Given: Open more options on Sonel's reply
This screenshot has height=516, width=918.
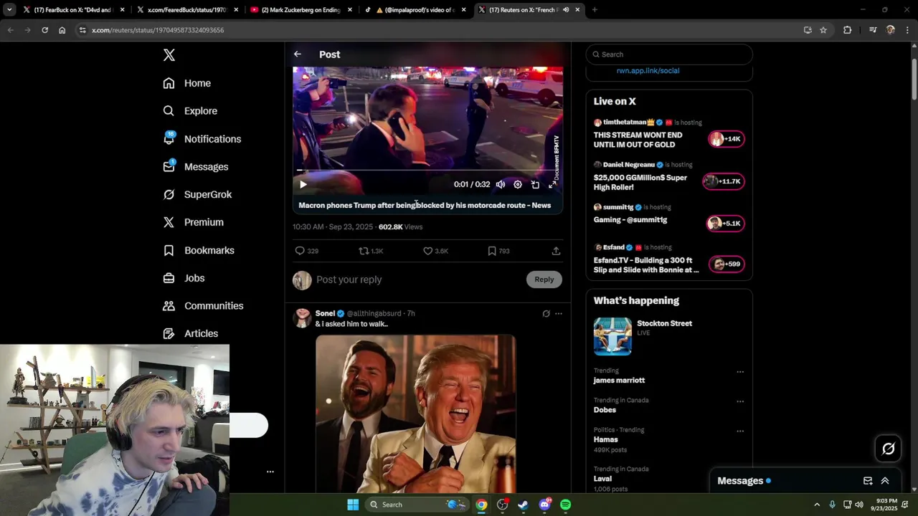Looking at the screenshot, I should pos(559,314).
